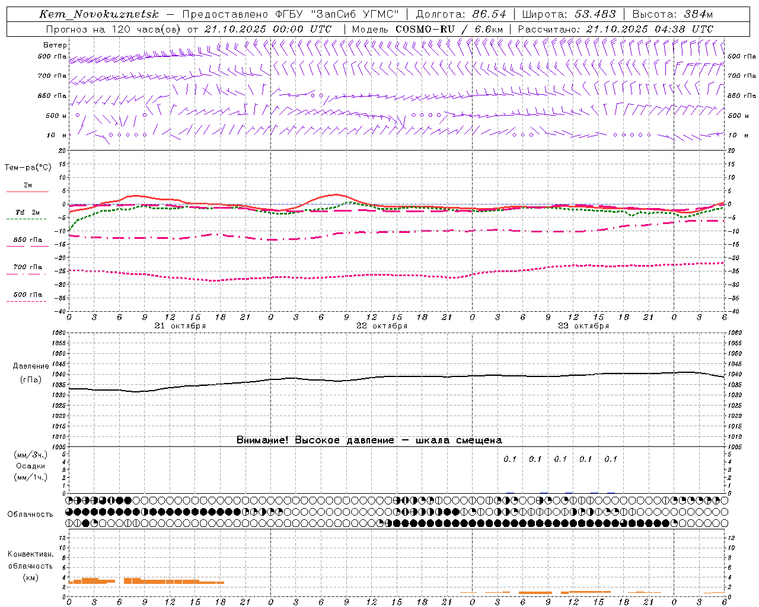The width and height of the screenshot is (759, 607).
Task: Select '700 гПа' in the temperature legend
Action: click(27, 267)
